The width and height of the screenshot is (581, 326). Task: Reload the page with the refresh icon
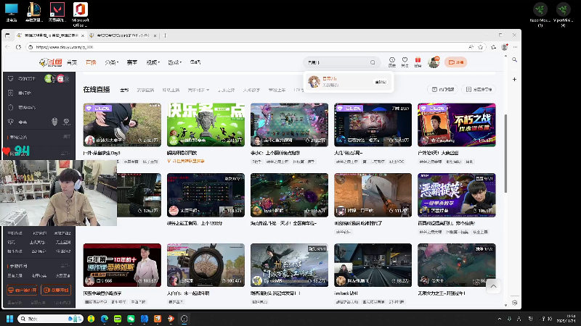tap(19, 47)
